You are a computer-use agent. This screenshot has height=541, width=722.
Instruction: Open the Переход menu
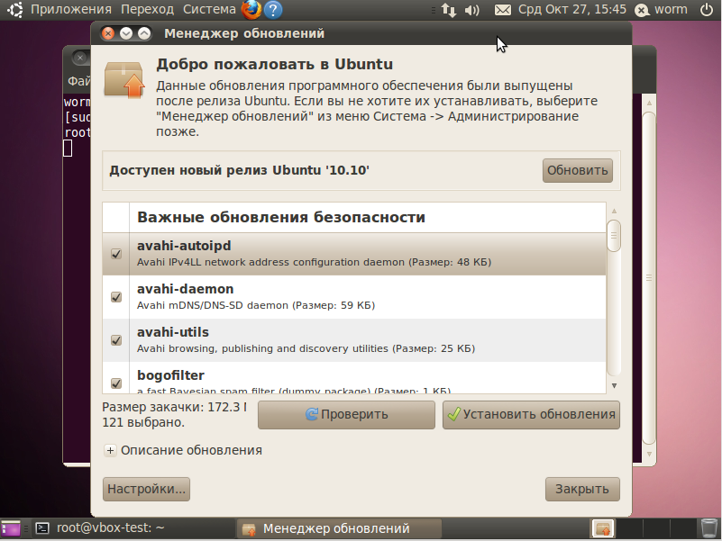click(147, 9)
